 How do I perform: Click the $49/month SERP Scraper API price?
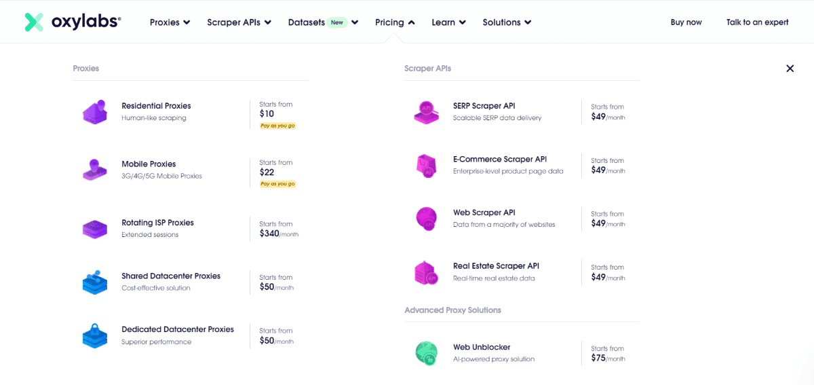click(x=608, y=117)
